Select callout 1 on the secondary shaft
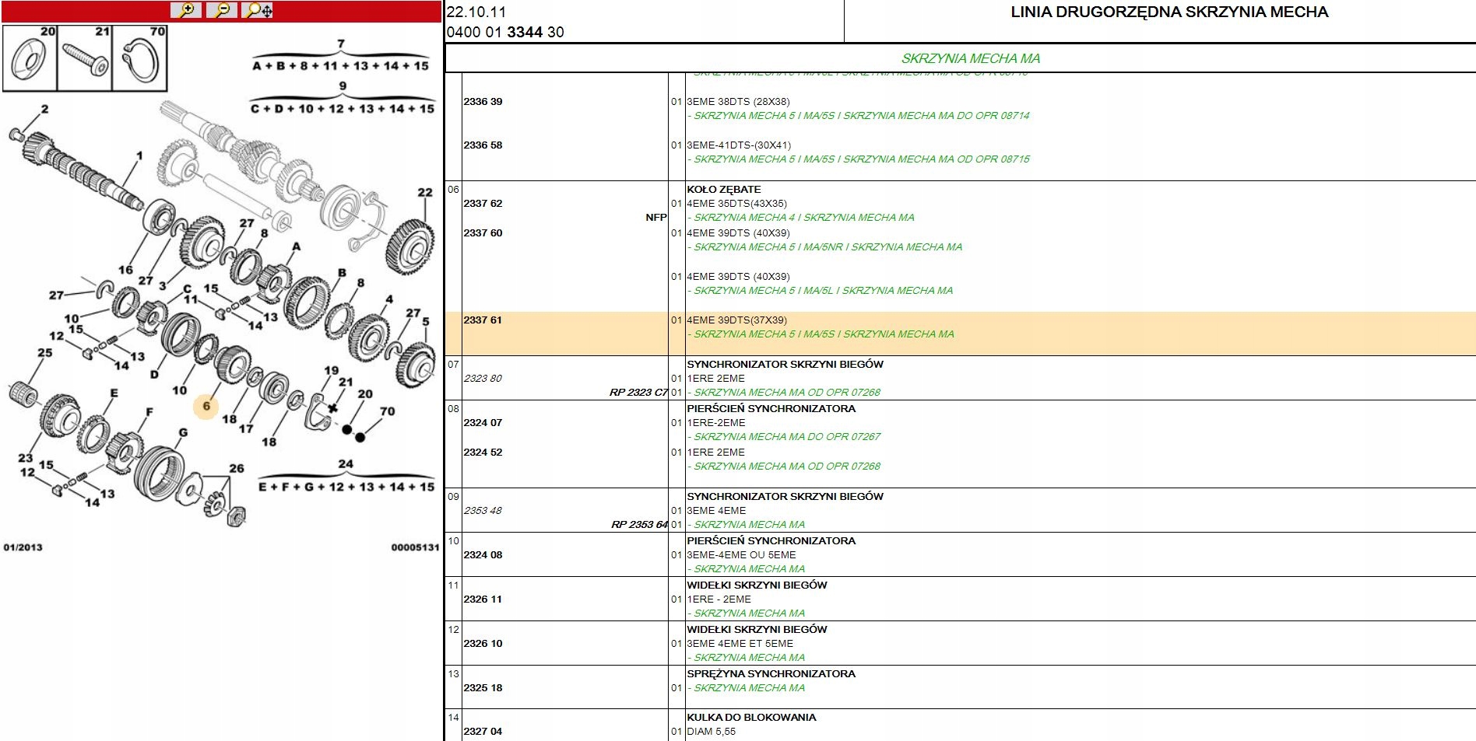Viewport: 1476px width, 741px height. [139, 156]
